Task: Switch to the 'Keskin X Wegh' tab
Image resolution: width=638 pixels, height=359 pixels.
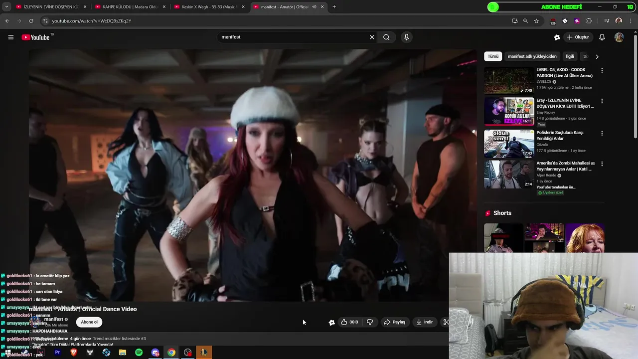Action: [208, 7]
